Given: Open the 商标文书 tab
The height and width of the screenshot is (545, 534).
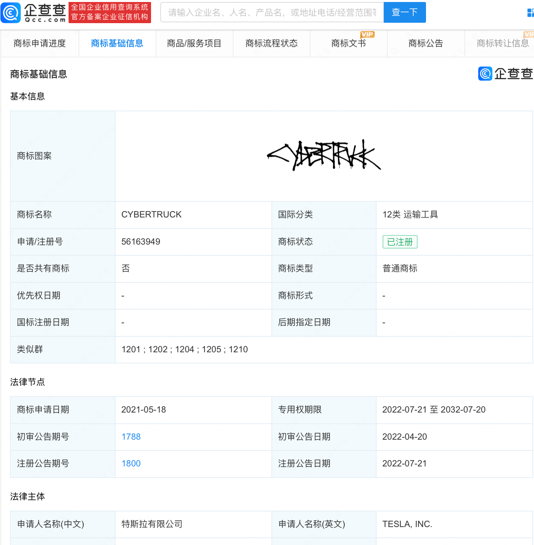Looking at the screenshot, I should point(348,43).
